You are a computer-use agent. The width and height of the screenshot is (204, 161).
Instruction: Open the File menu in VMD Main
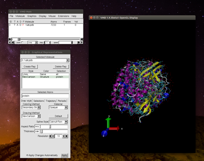[x=12, y=16]
